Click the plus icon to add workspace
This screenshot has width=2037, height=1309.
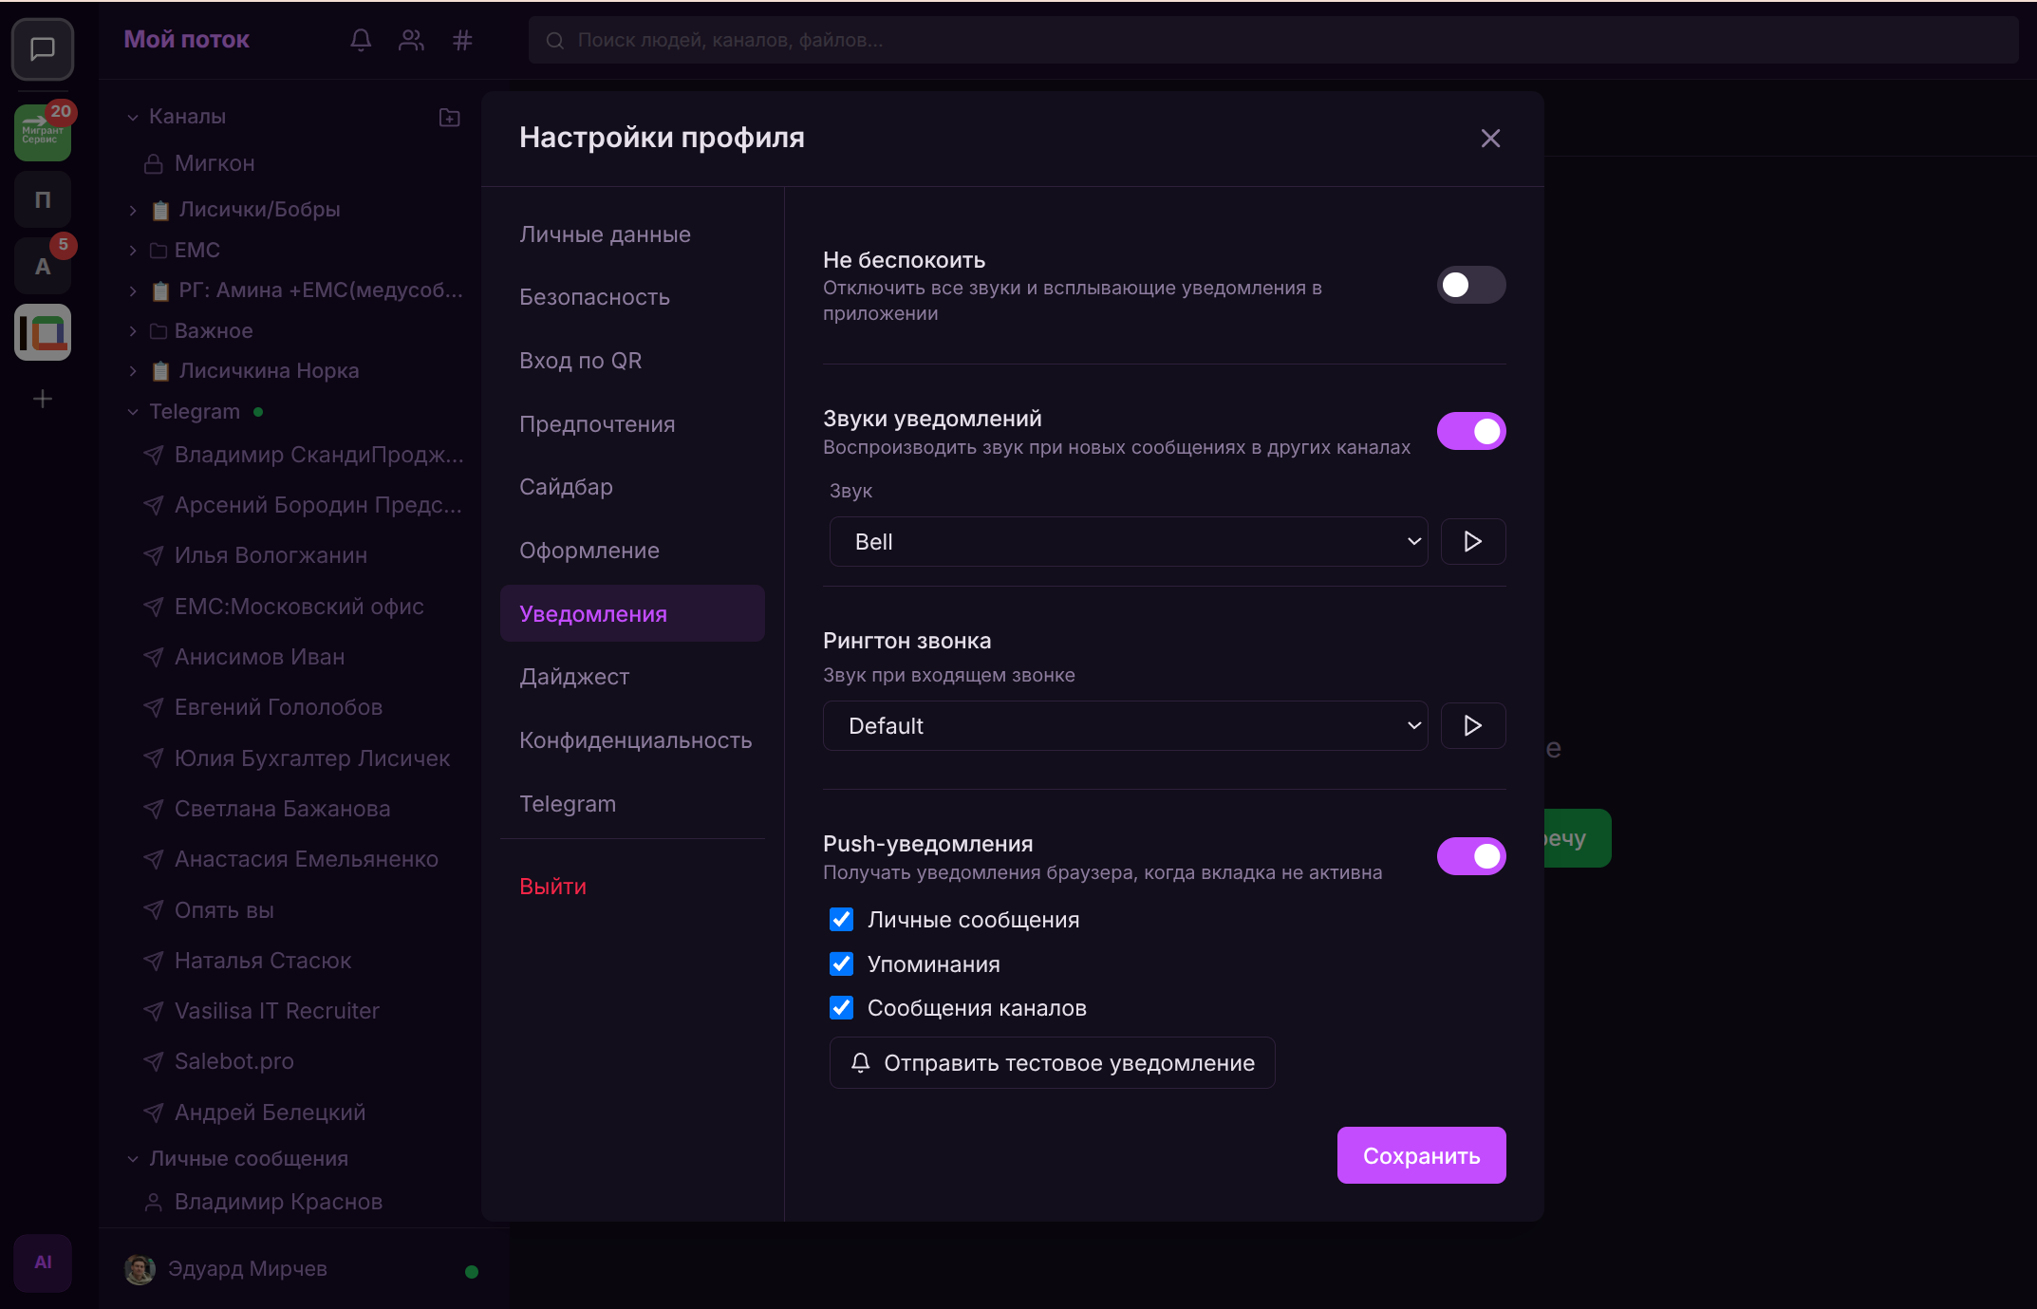pyautogui.click(x=43, y=399)
